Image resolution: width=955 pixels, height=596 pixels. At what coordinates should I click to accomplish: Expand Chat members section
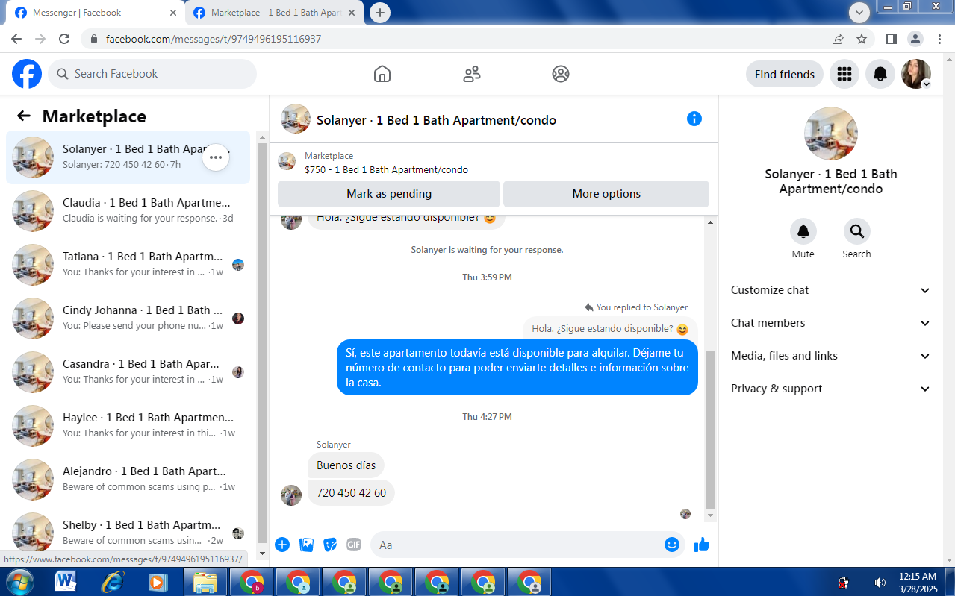click(831, 323)
